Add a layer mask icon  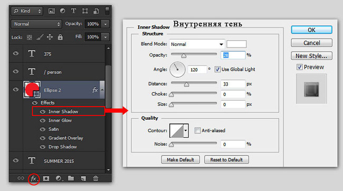(x=46, y=178)
